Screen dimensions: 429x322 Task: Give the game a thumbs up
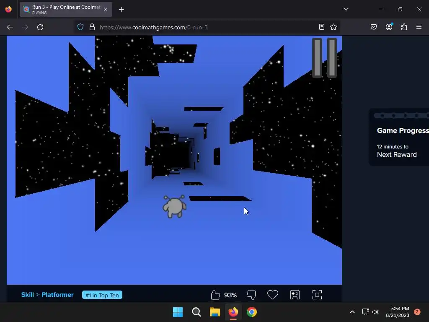pyautogui.click(x=215, y=295)
